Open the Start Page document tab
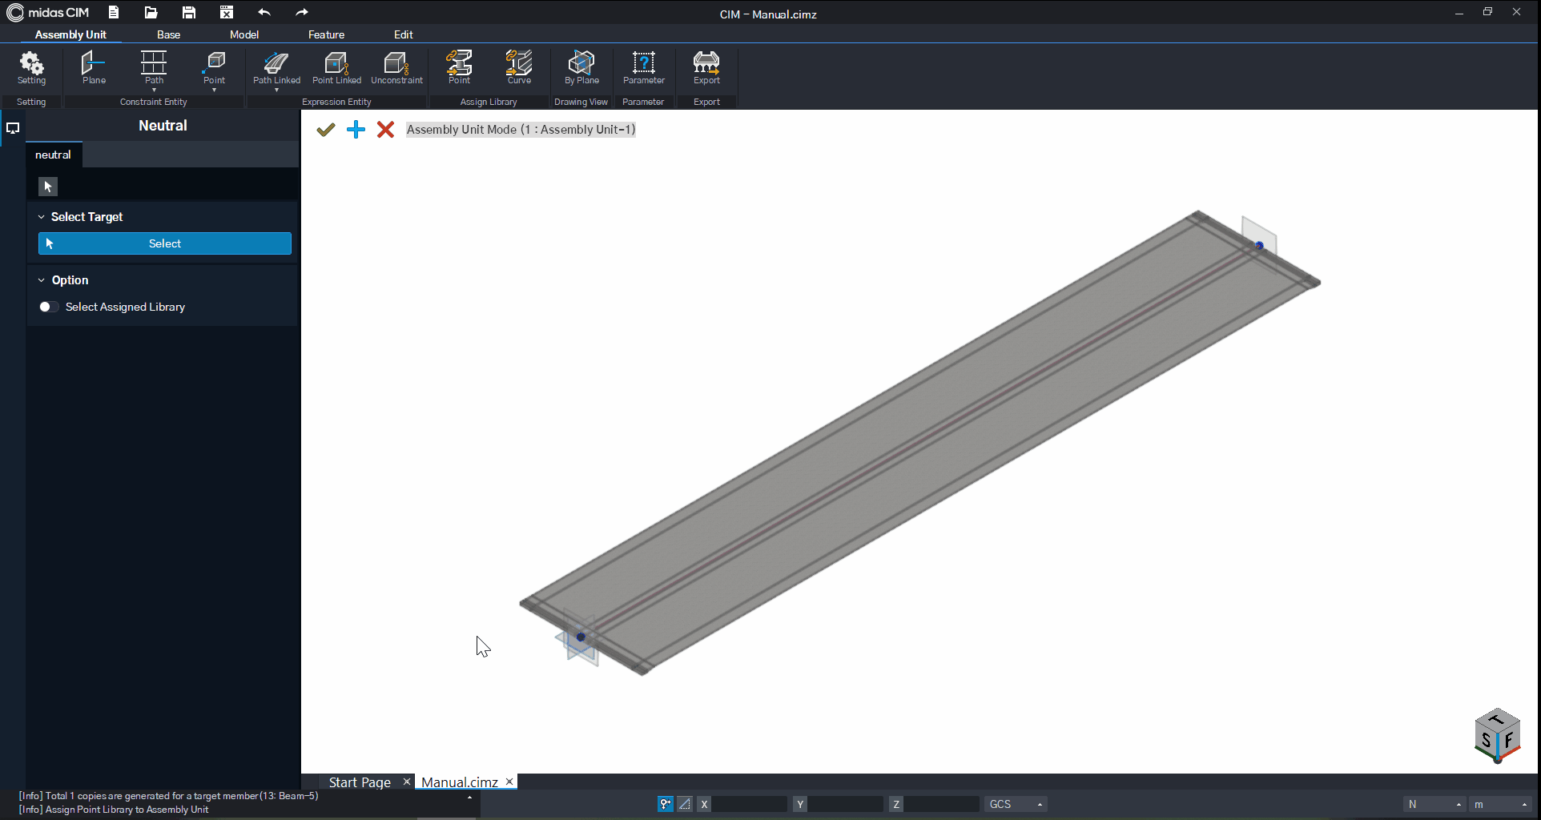This screenshot has height=820, width=1541. (x=360, y=782)
